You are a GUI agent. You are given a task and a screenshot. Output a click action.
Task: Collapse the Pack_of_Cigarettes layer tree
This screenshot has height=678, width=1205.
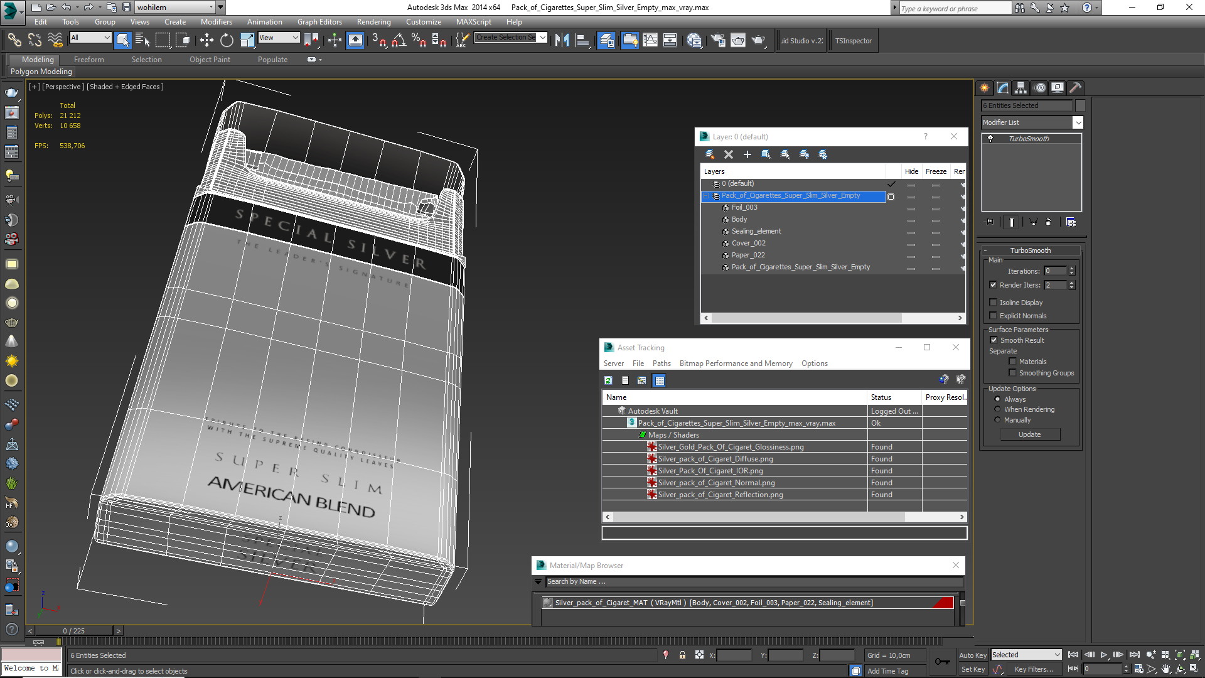[x=706, y=196]
